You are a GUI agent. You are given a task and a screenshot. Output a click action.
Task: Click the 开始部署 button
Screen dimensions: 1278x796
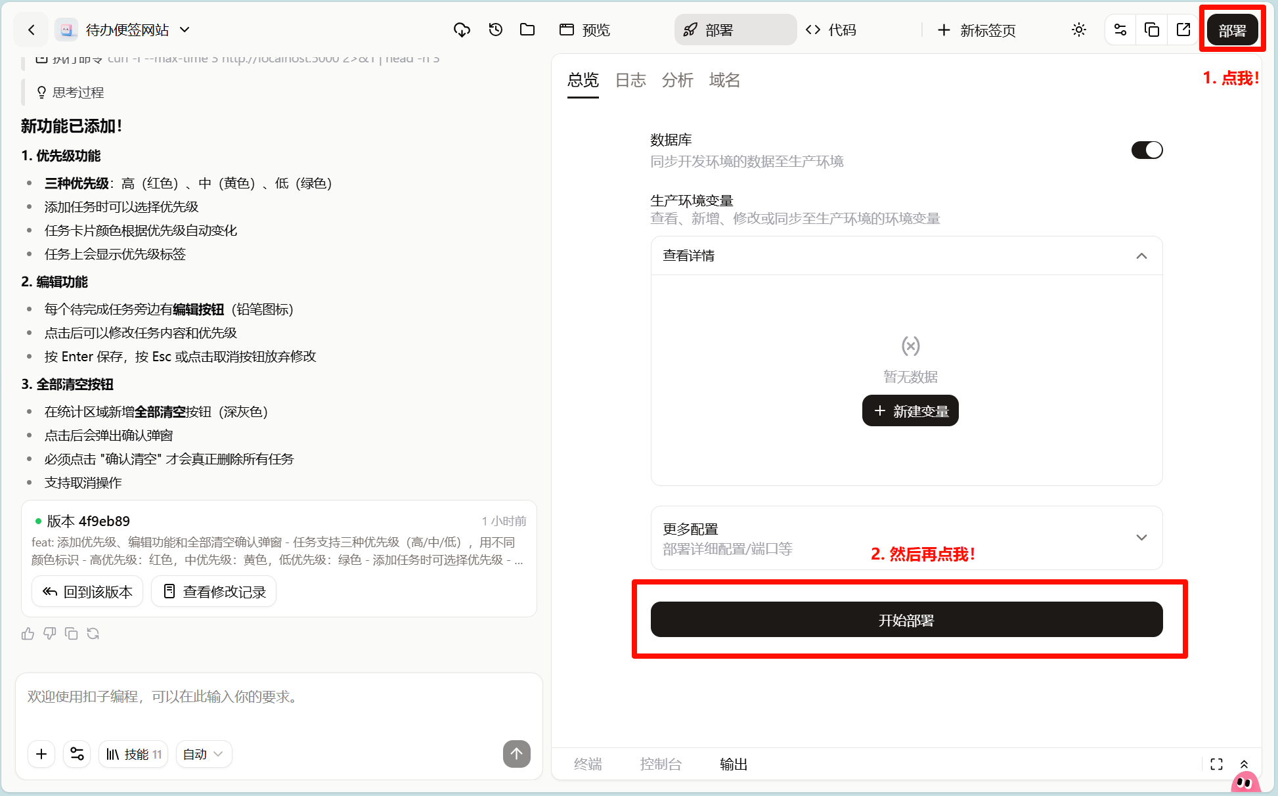[x=906, y=619]
